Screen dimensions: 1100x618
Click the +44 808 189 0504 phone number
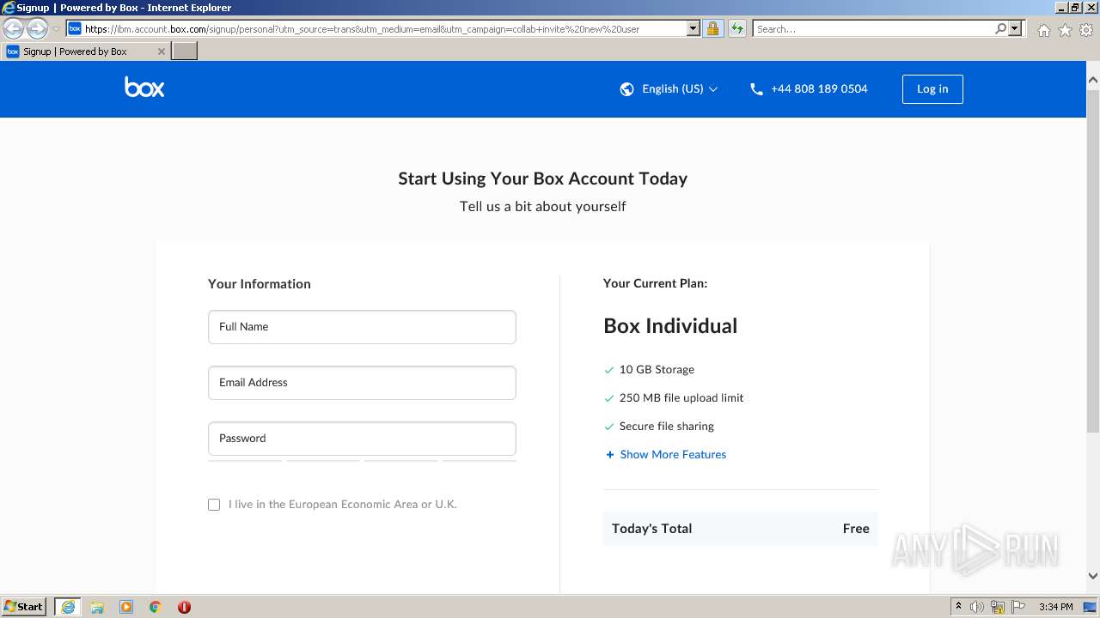pos(819,89)
